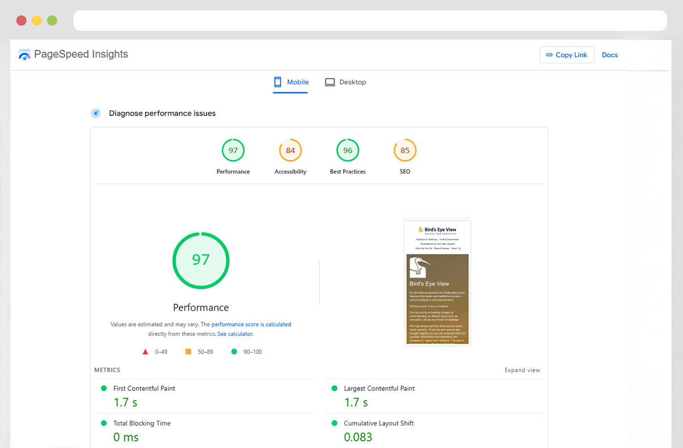Click the Performance heading under the gauge
This screenshot has width=683, height=448.
tap(201, 308)
